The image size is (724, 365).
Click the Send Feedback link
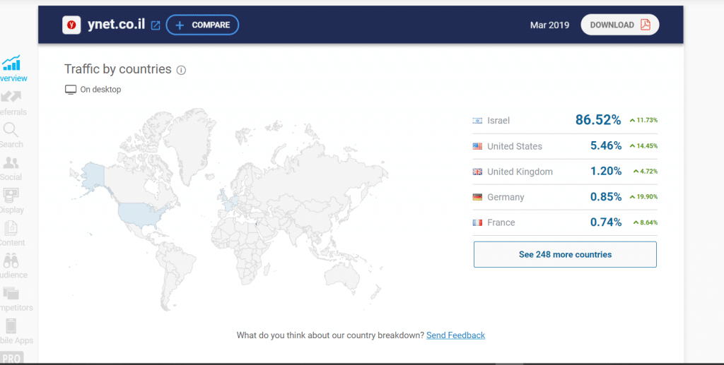[455, 335]
